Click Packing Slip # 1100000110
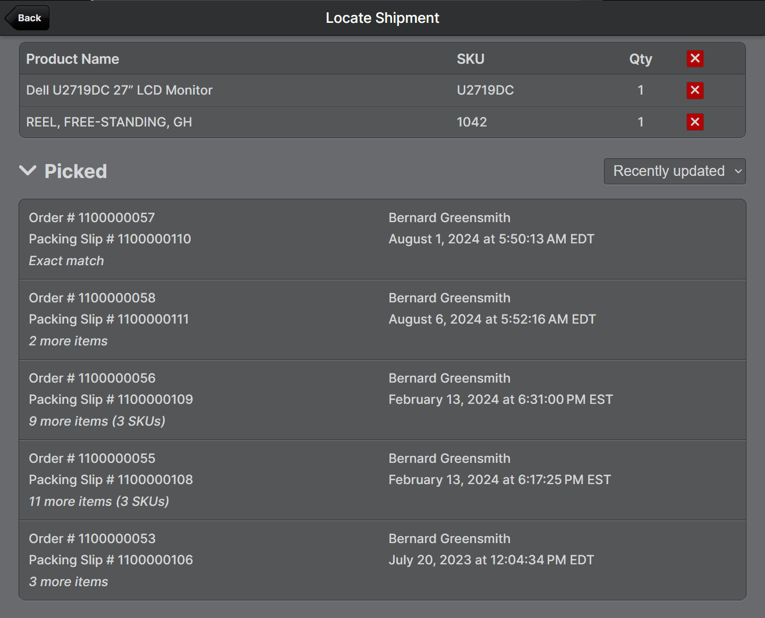Screen dimensions: 765x618 click(110, 239)
